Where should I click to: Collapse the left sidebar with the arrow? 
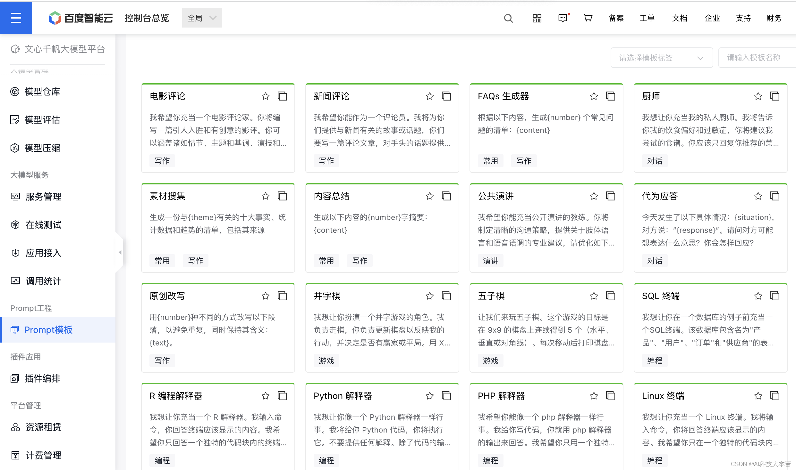pyautogui.click(x=120, y=252)
